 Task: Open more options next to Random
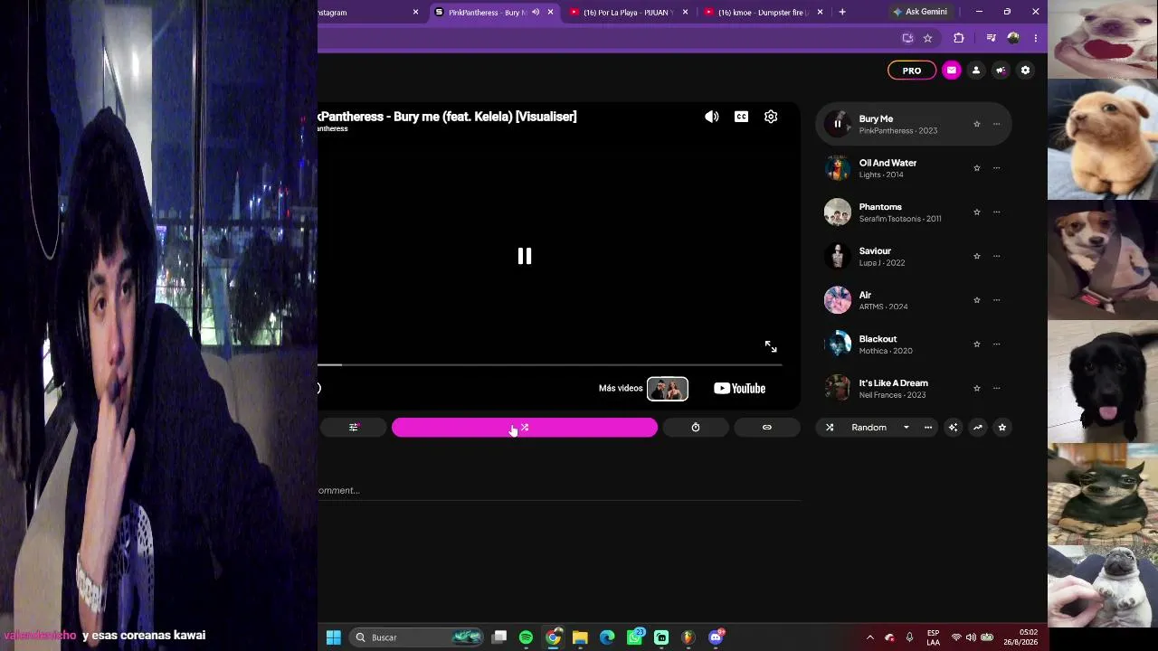pos(928,428)
